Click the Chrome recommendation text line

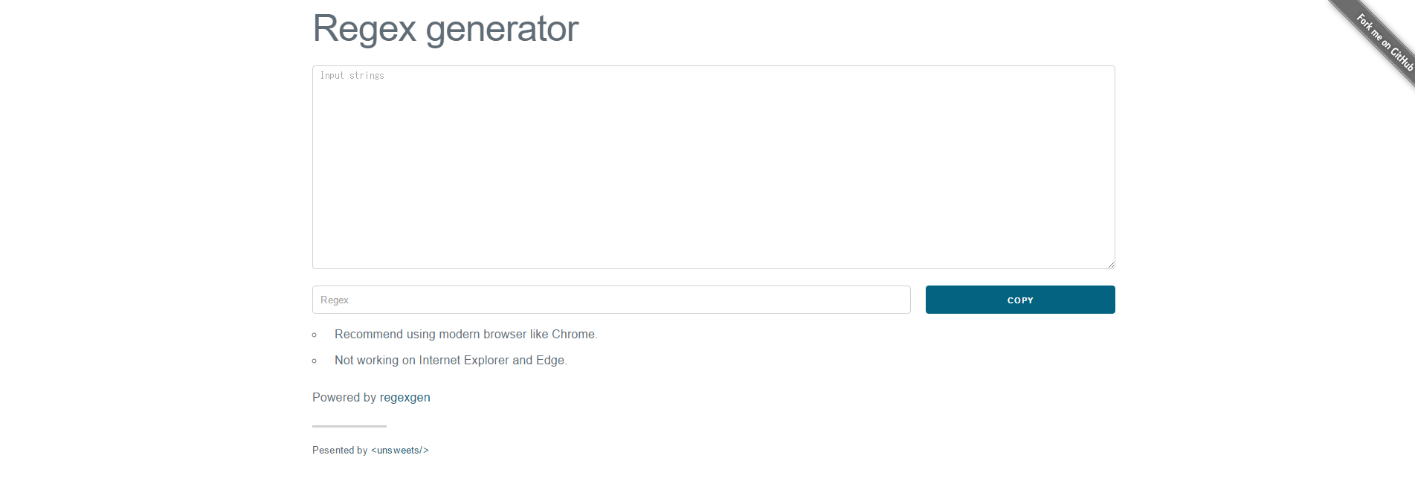pos(465,335)
